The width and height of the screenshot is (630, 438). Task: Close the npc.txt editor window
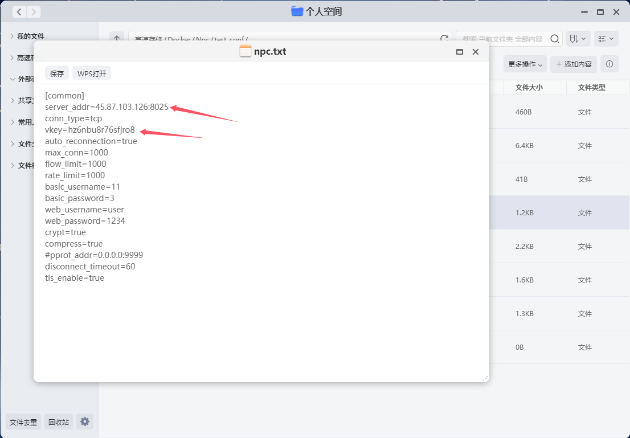[476, 52]
